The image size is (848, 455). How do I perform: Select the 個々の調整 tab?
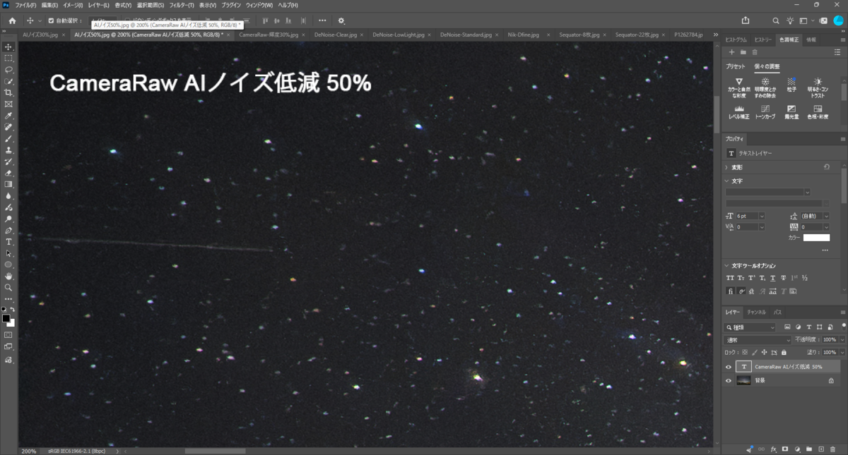pyautogui.click(x=766, y=66)
